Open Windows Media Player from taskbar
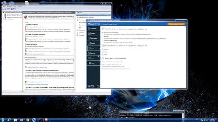 tap(21, 120)
